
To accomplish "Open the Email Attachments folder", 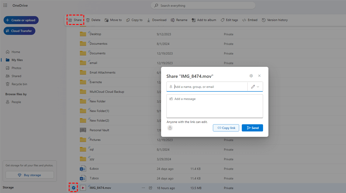I will pyautogui.click(x=102, y=73).
